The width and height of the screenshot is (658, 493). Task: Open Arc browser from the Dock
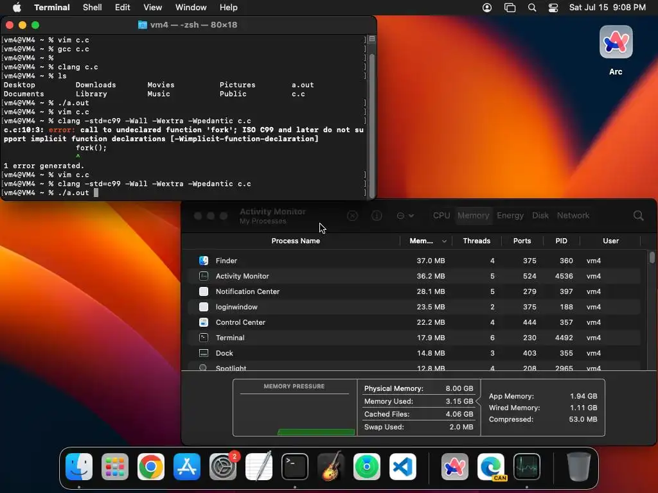point(455,467)
